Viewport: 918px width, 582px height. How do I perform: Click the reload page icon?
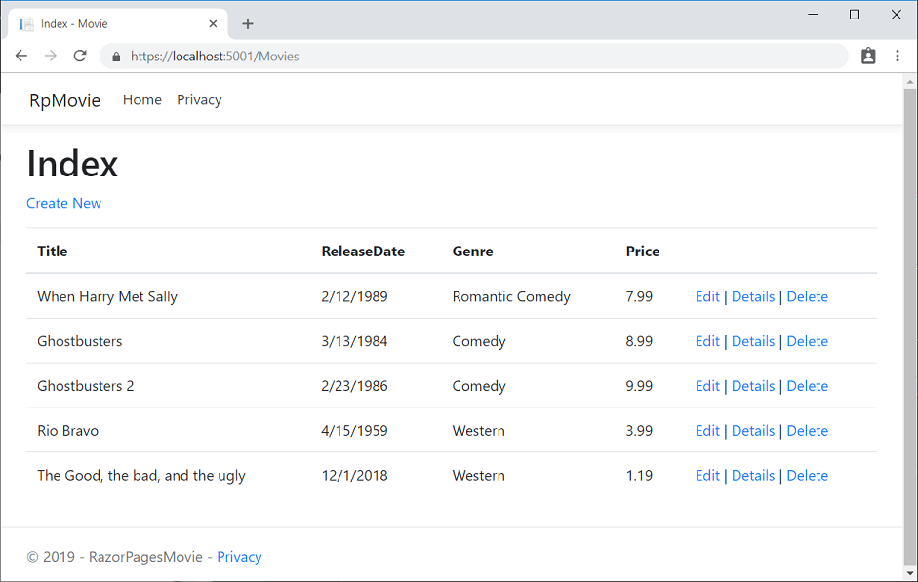81,56
